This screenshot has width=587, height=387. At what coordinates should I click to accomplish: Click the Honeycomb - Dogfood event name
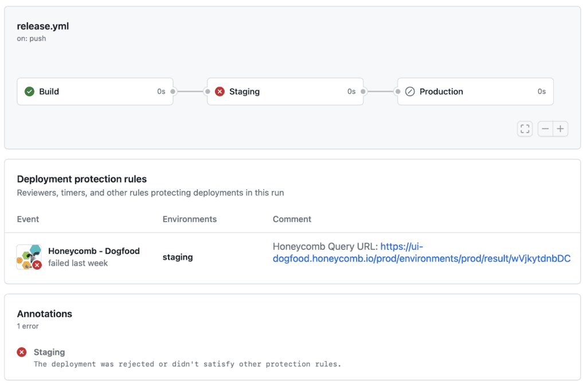coord(94,251)
